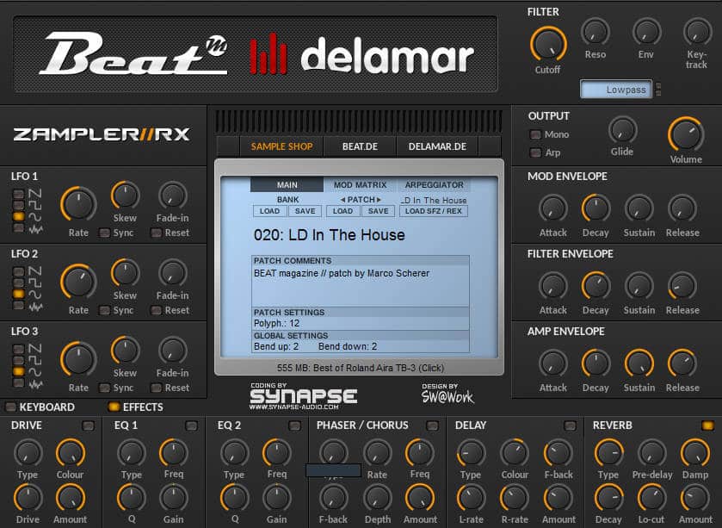Screen dimensions: 722x528
Task: Click the Polyph.: 12 setting
Action: (x=277, y=324)
